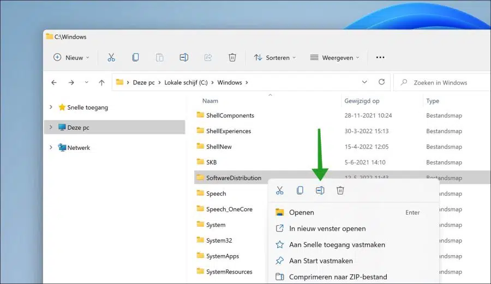Select the SKB folder

pyautogui.click(x=211, y=162)
